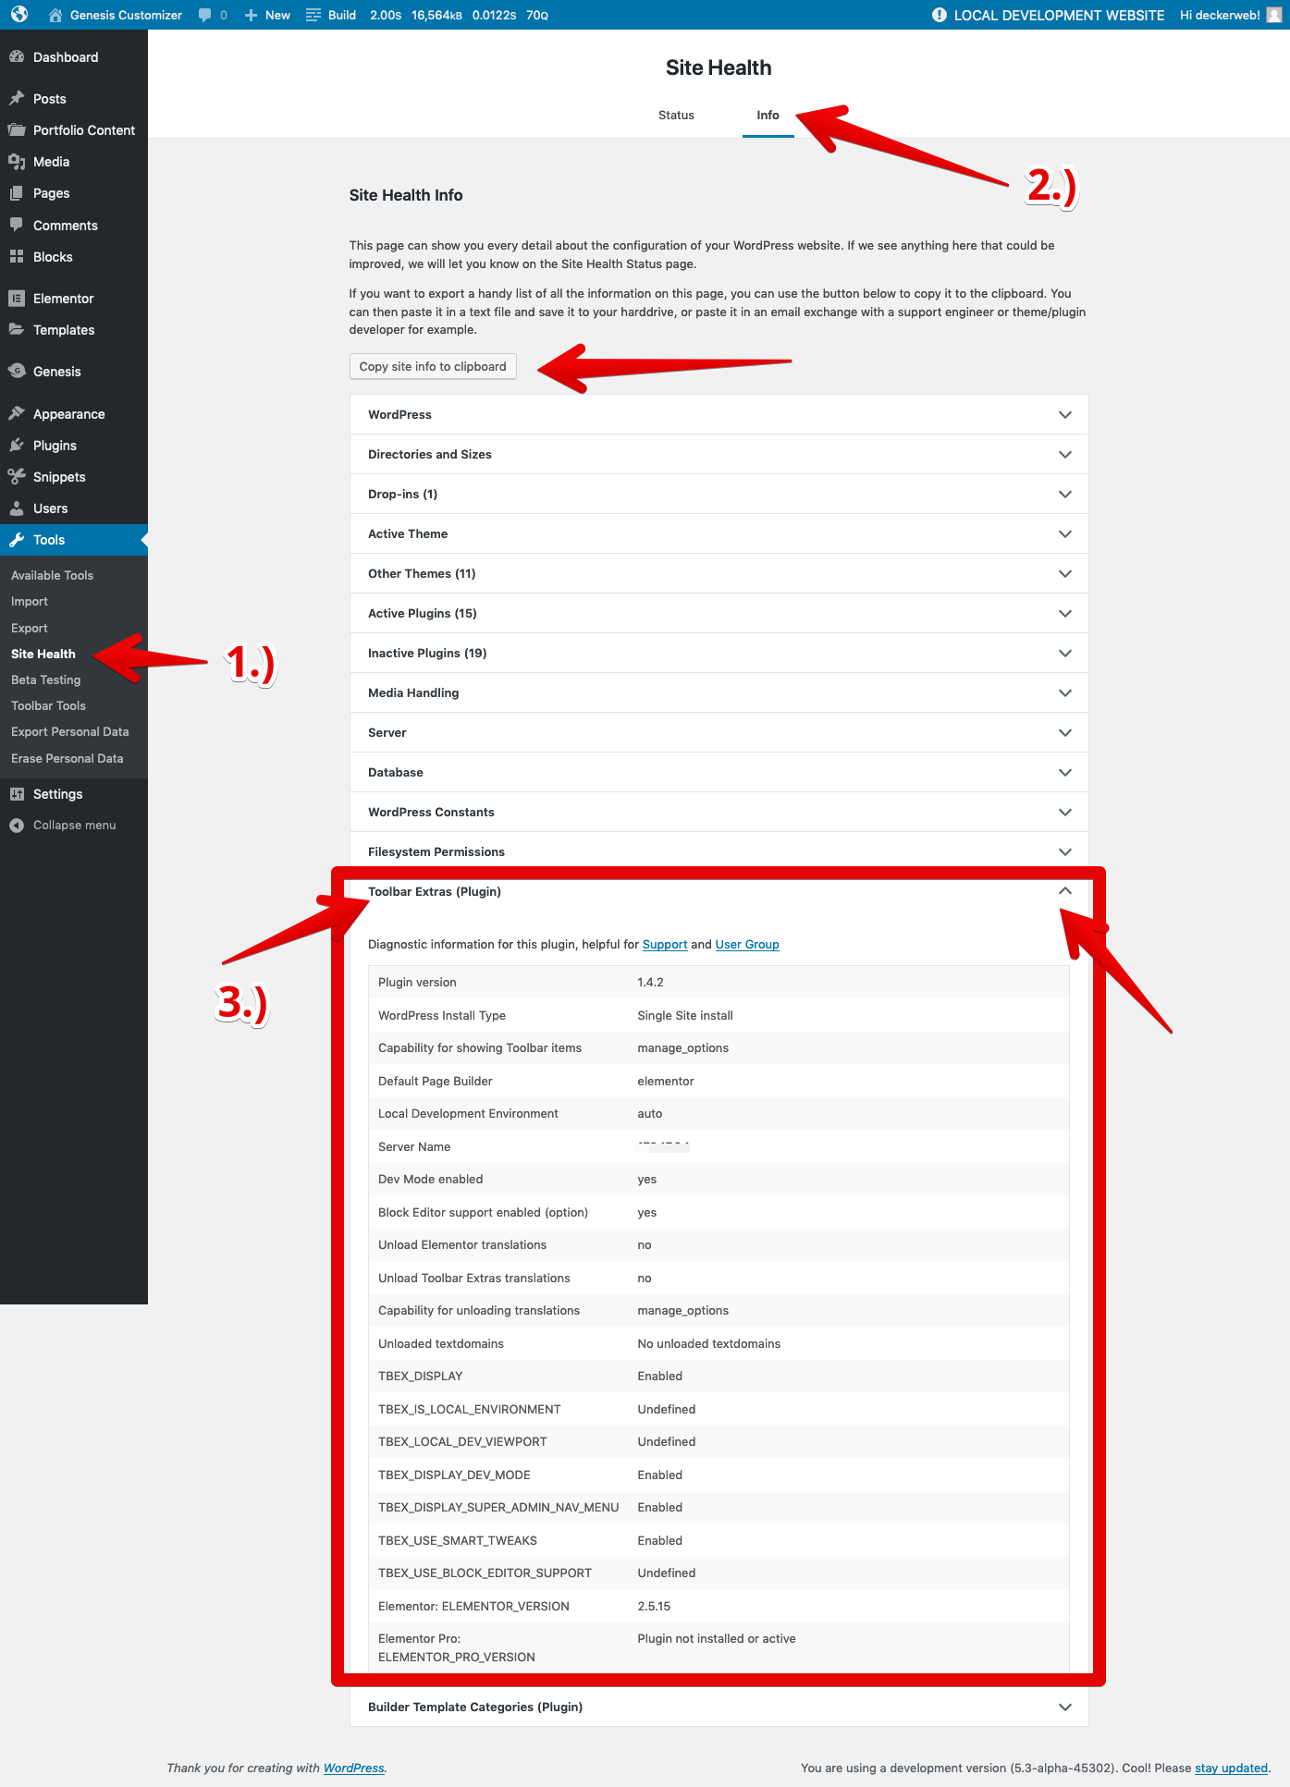Click the Pages icon in sidebar

[x=17, y=193]
